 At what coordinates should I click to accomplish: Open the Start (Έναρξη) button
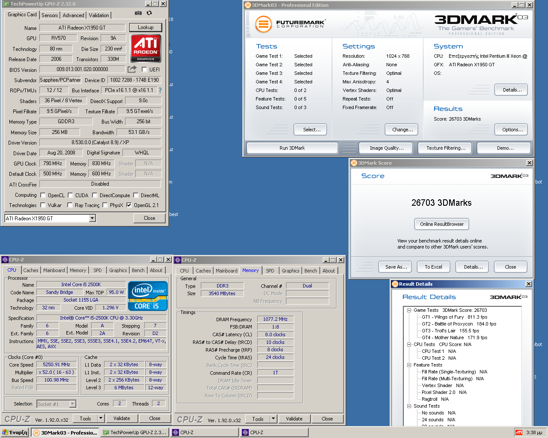point(15,432)
